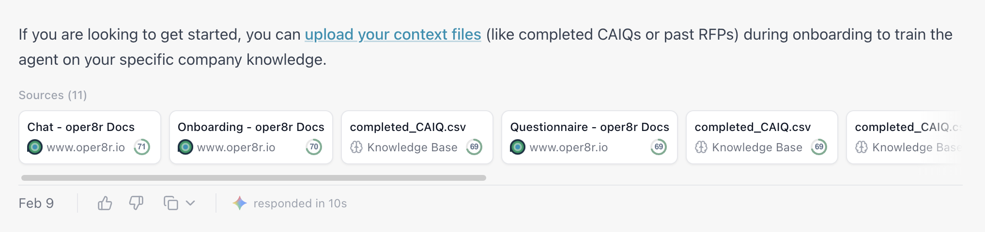Click the horizontal sources scrollbar
The height and width of the screenshot is (232, 985).
(253, 178)
